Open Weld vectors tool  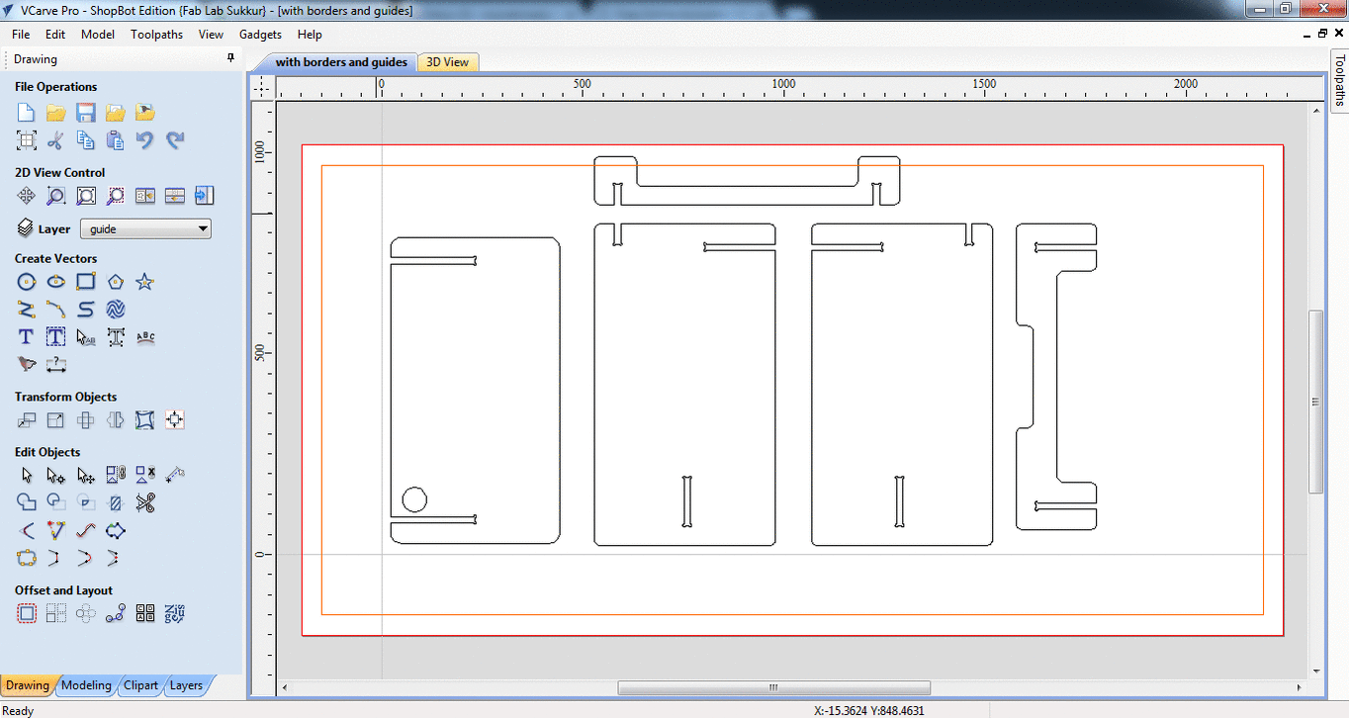[27, 503]
